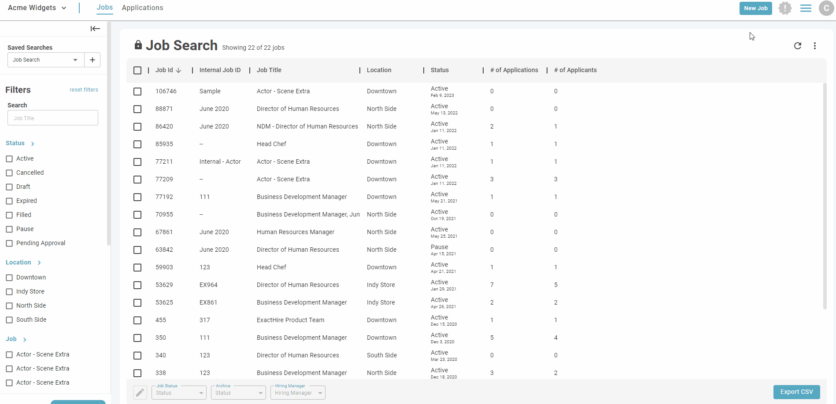
Task: Open job title NDM - Director of Human Resources
Action: tap(307, 126)
